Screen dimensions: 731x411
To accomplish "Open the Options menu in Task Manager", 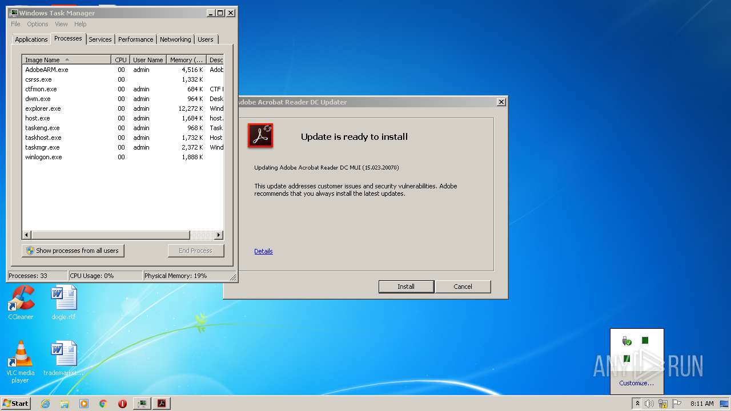I will tap(38, 24).
